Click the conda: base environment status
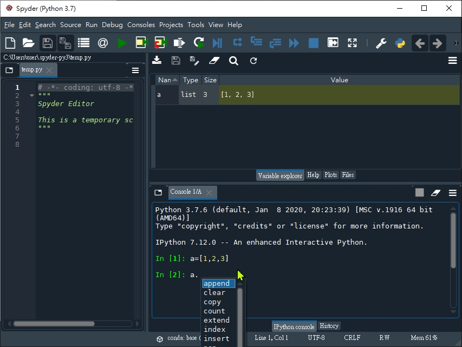Screen dimensions: 462x347 coord(180,338)
